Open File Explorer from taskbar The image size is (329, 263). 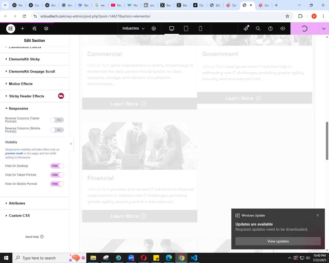[93, 258]
